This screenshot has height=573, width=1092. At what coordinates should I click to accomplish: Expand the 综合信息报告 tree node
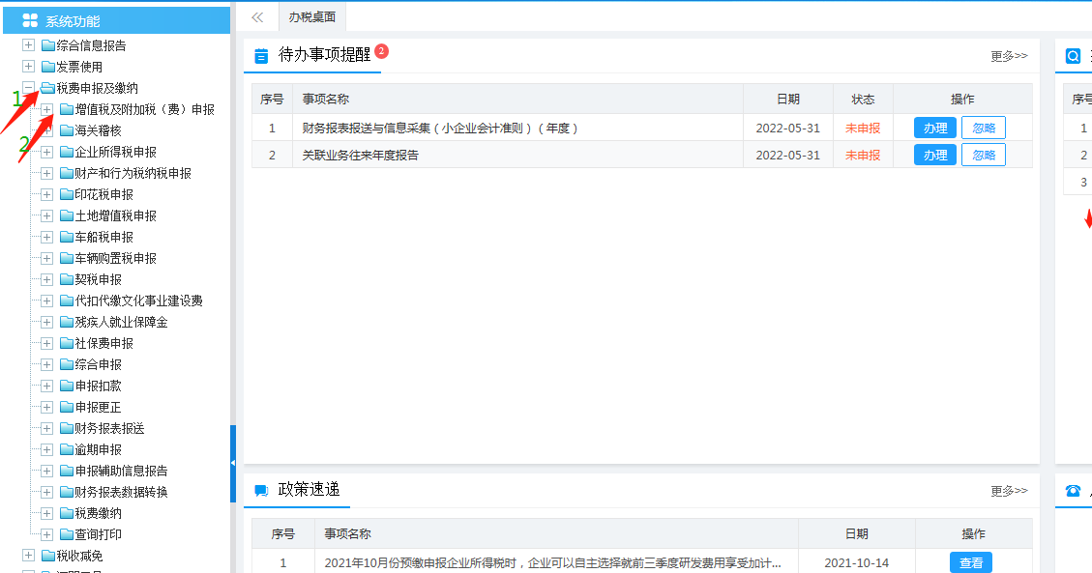tap(29, 45)
